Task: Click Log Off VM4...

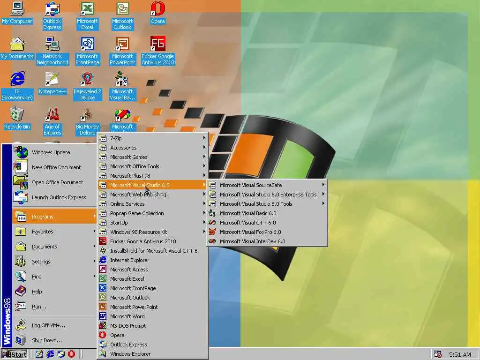Action: 54,325
